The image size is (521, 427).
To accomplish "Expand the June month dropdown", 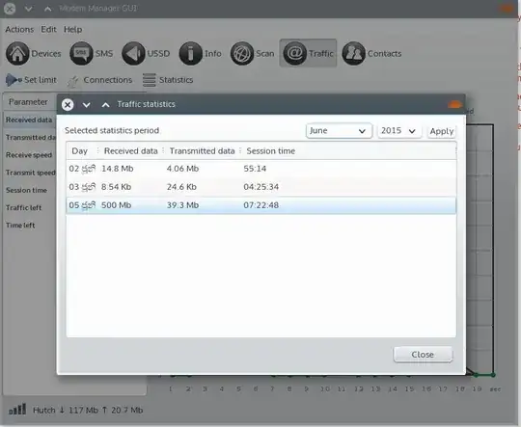I will coord(339,131).
